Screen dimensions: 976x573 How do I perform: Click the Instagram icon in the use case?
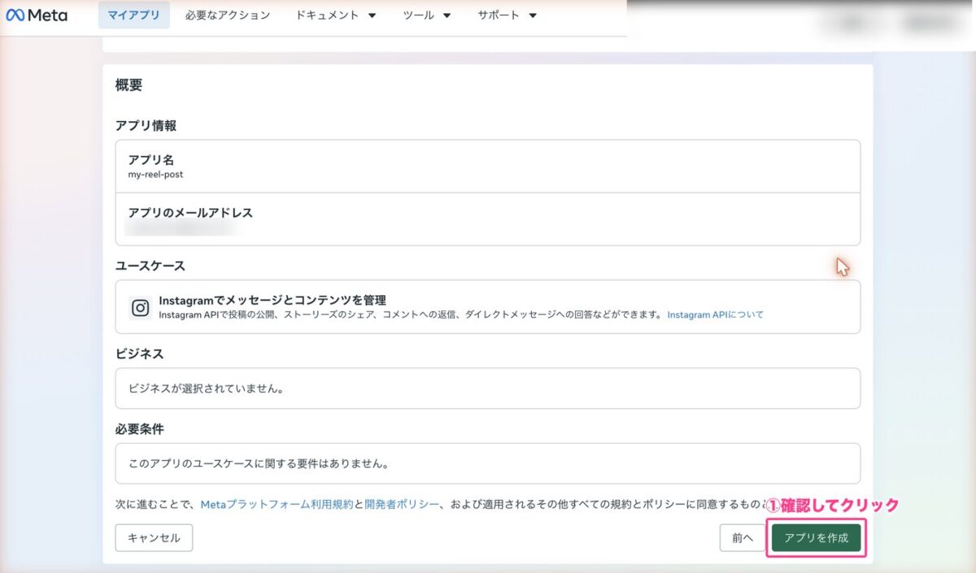point(141,308)
